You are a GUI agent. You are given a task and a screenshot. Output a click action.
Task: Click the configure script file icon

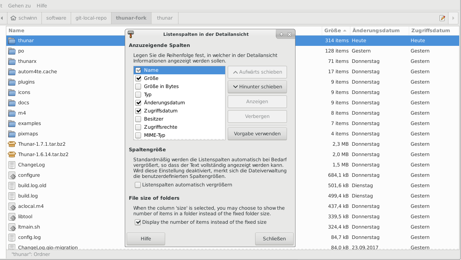(12, 175)
